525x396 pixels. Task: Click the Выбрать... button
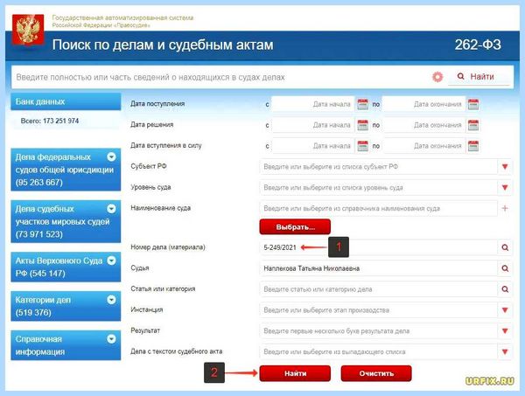[295, 227]
